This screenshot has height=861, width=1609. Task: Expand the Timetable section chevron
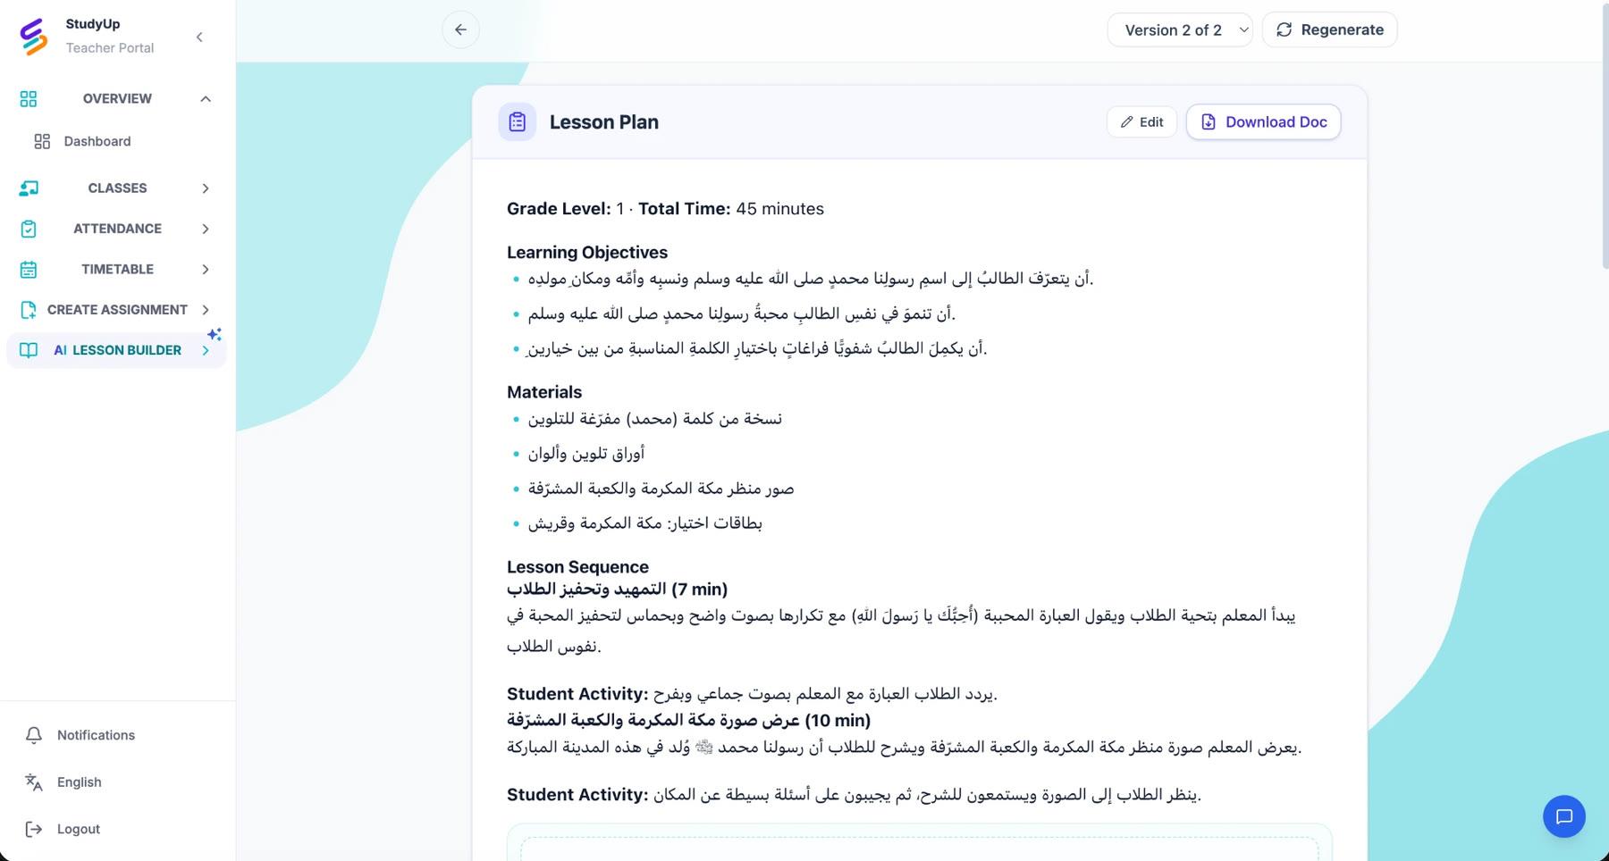coord(206,269)
